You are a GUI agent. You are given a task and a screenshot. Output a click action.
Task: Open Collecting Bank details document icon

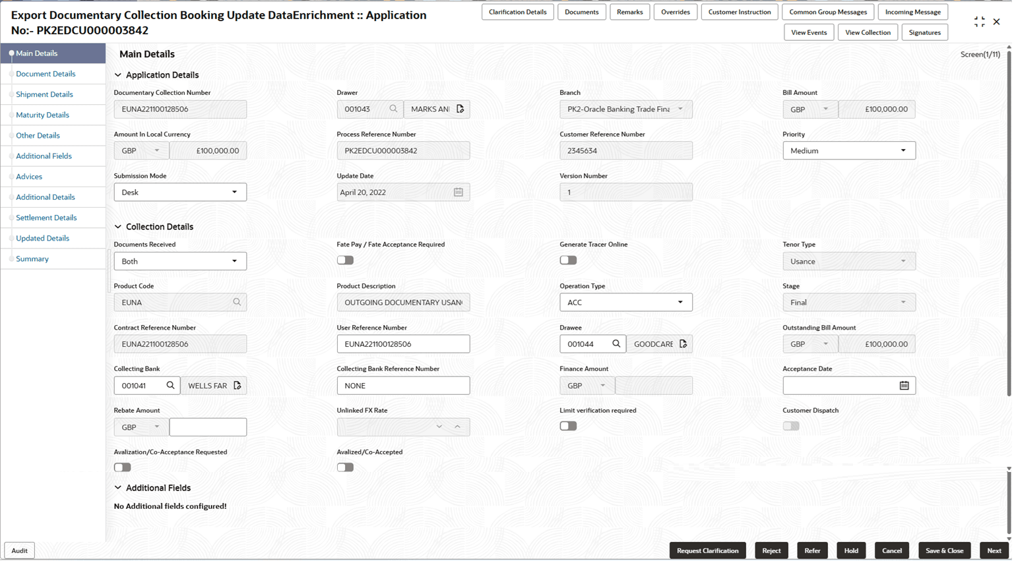(x=237, y=385)
